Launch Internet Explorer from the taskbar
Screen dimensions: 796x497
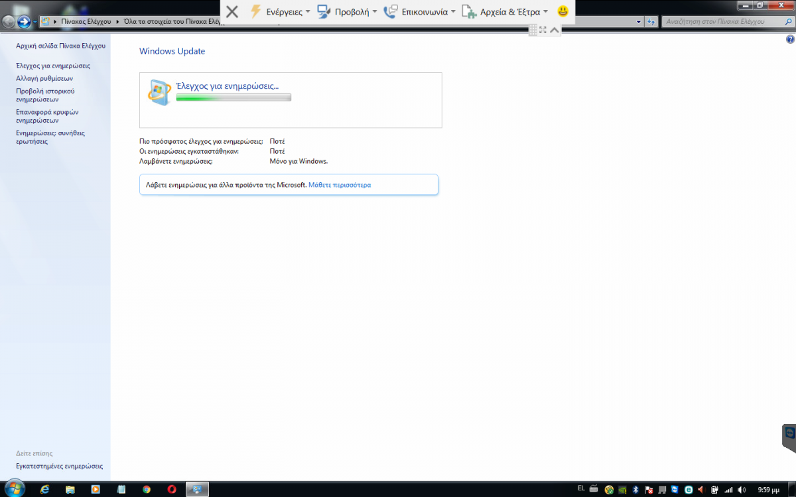point(45,489)
